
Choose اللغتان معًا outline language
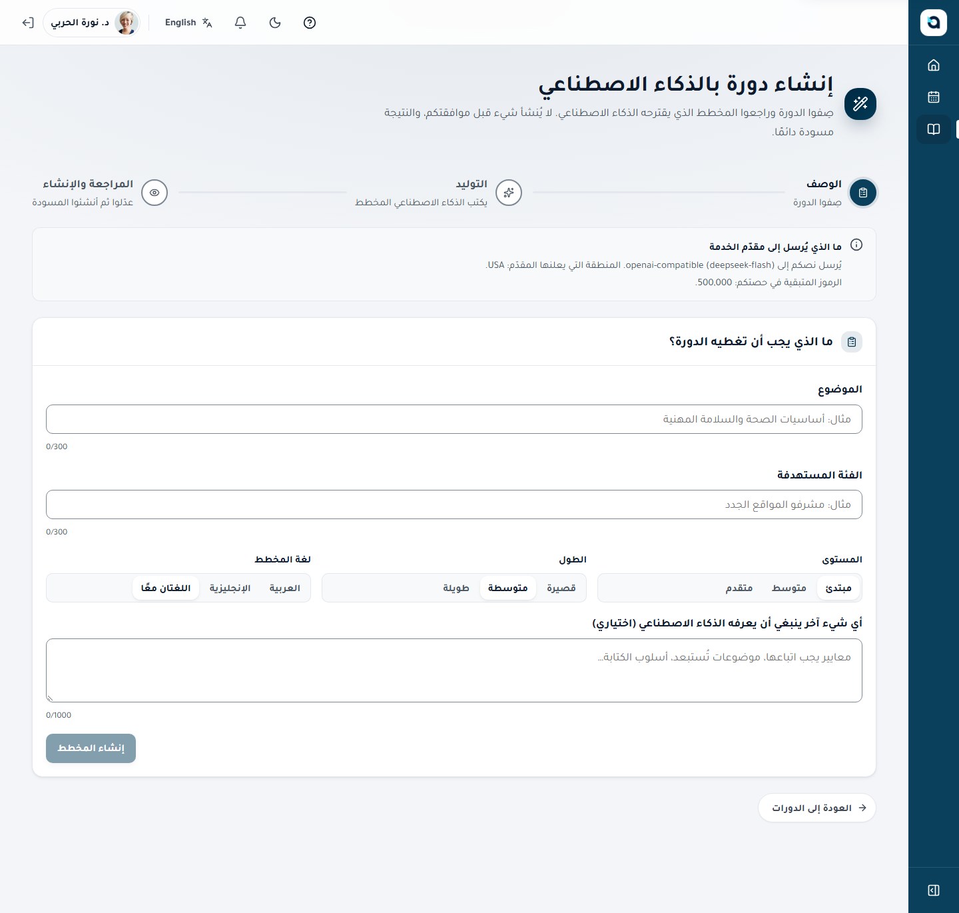click(x=166, y=588)
